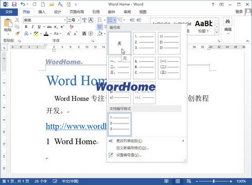Click the Open folder icon
This screenshot has width=252, height=185.
pyautogui.click(x=51, y=4)
